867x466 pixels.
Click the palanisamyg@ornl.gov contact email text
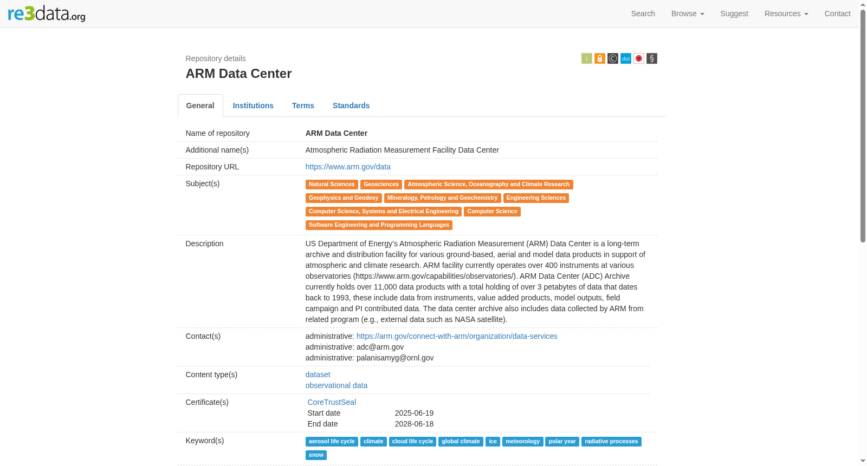[395, 358]
